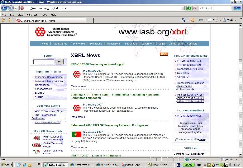Switch to Inbox taskbar button
The image size is (243, 168).
point(160,165)
